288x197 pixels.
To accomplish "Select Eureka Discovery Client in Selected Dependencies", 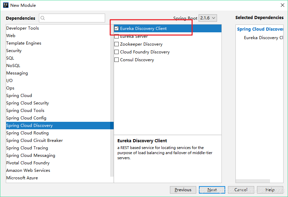I will coord(263,38).
